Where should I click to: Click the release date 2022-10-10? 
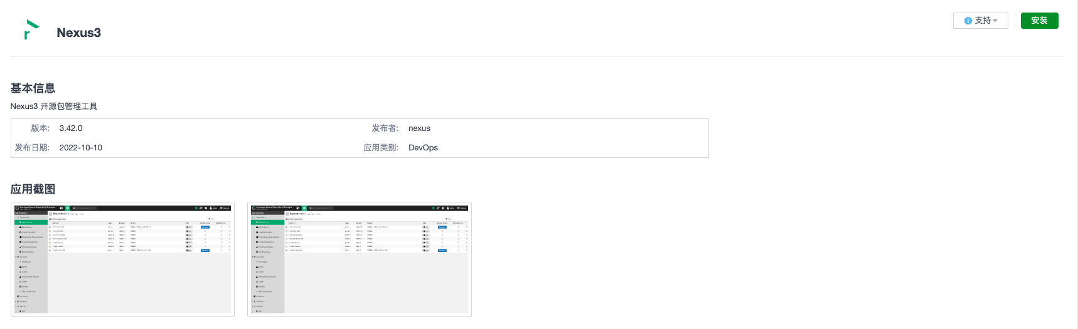(81, 148)
